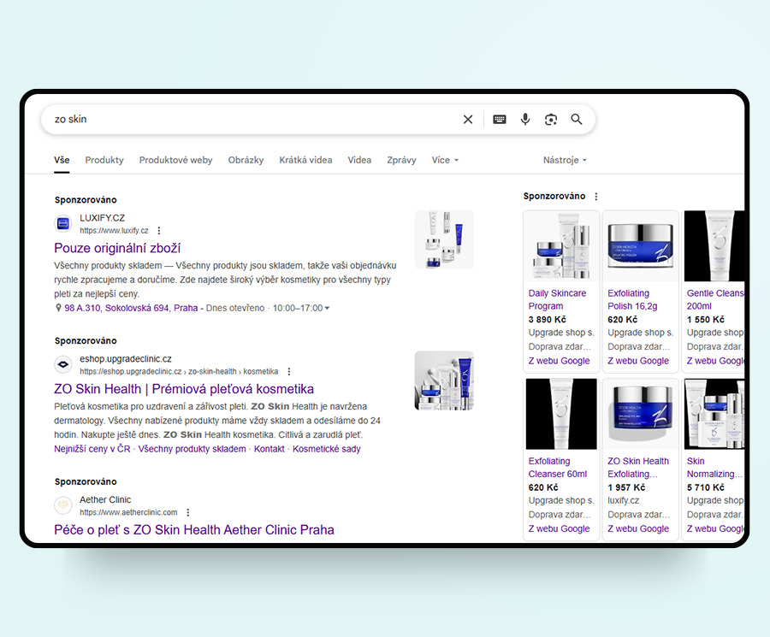Click 'Z webu Google' under Daily Skincare Program
This screenshot has height=637, width=770.
[559, 361]
